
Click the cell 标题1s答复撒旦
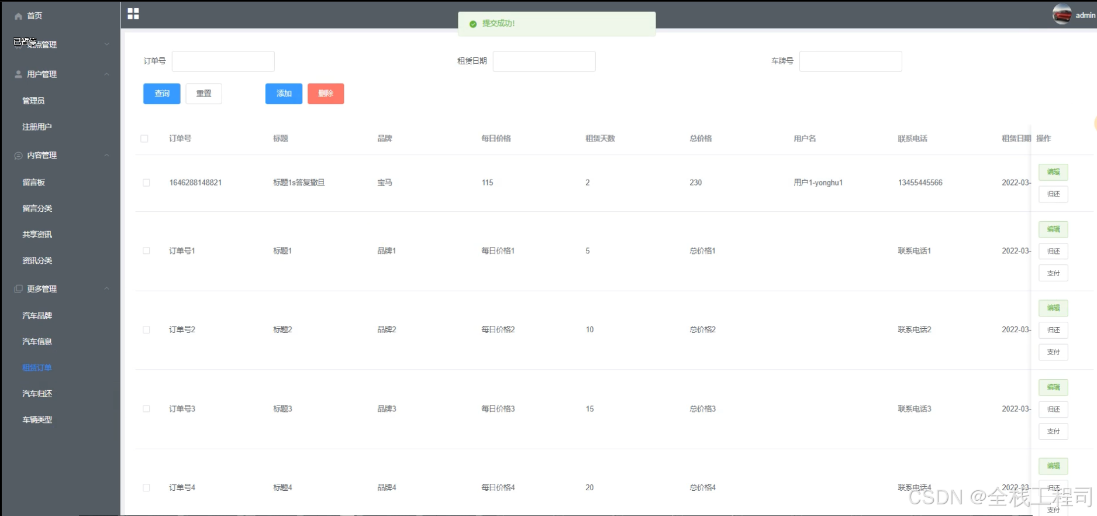click(x=299, y=183)
